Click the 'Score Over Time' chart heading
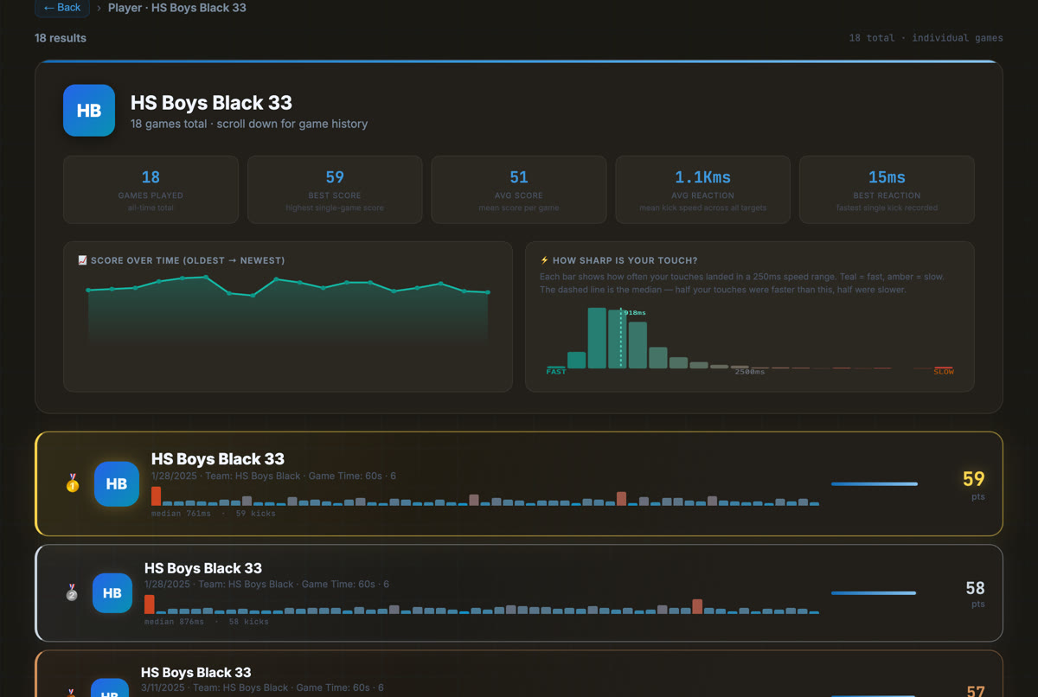The image size is (1038, 697). point(188,260)
